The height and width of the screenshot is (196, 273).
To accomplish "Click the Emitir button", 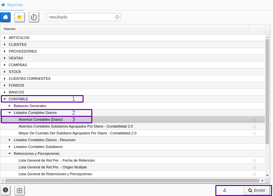I will (x=257, y=190).
